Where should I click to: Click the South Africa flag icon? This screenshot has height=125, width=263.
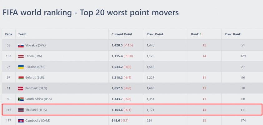pos(21,99)
